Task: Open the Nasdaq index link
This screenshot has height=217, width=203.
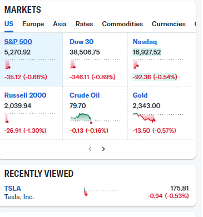Action: tap(145, 42)
